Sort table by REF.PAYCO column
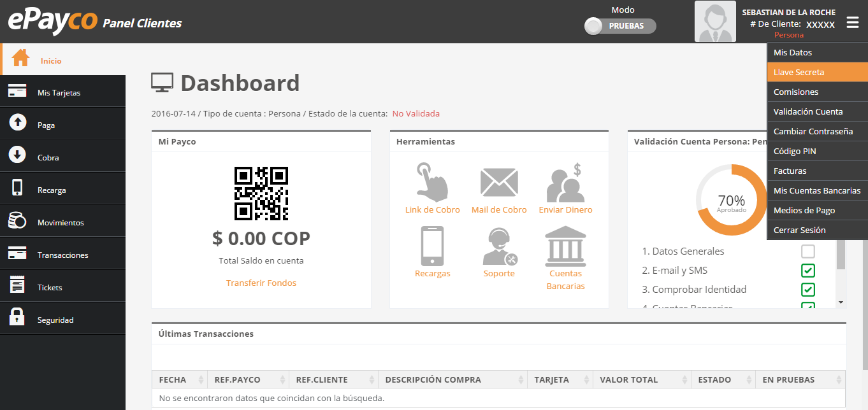The width and height of the screenshot is (868, 410). 249,379
